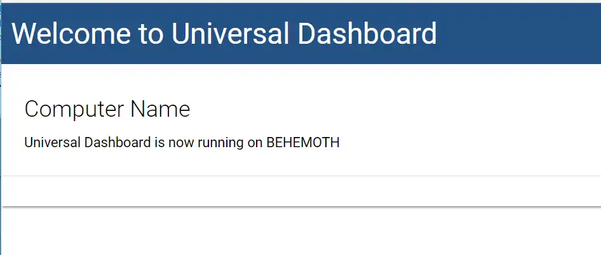Click 'Dashboard' in the blue navigation bar title
Image resolution: width=601 pixels, height=255 pixels.
(x=367, y=34)
